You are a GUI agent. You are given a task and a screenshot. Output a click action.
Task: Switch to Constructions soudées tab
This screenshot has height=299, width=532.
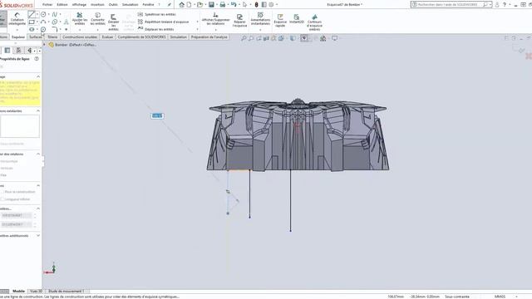point(80,37)
